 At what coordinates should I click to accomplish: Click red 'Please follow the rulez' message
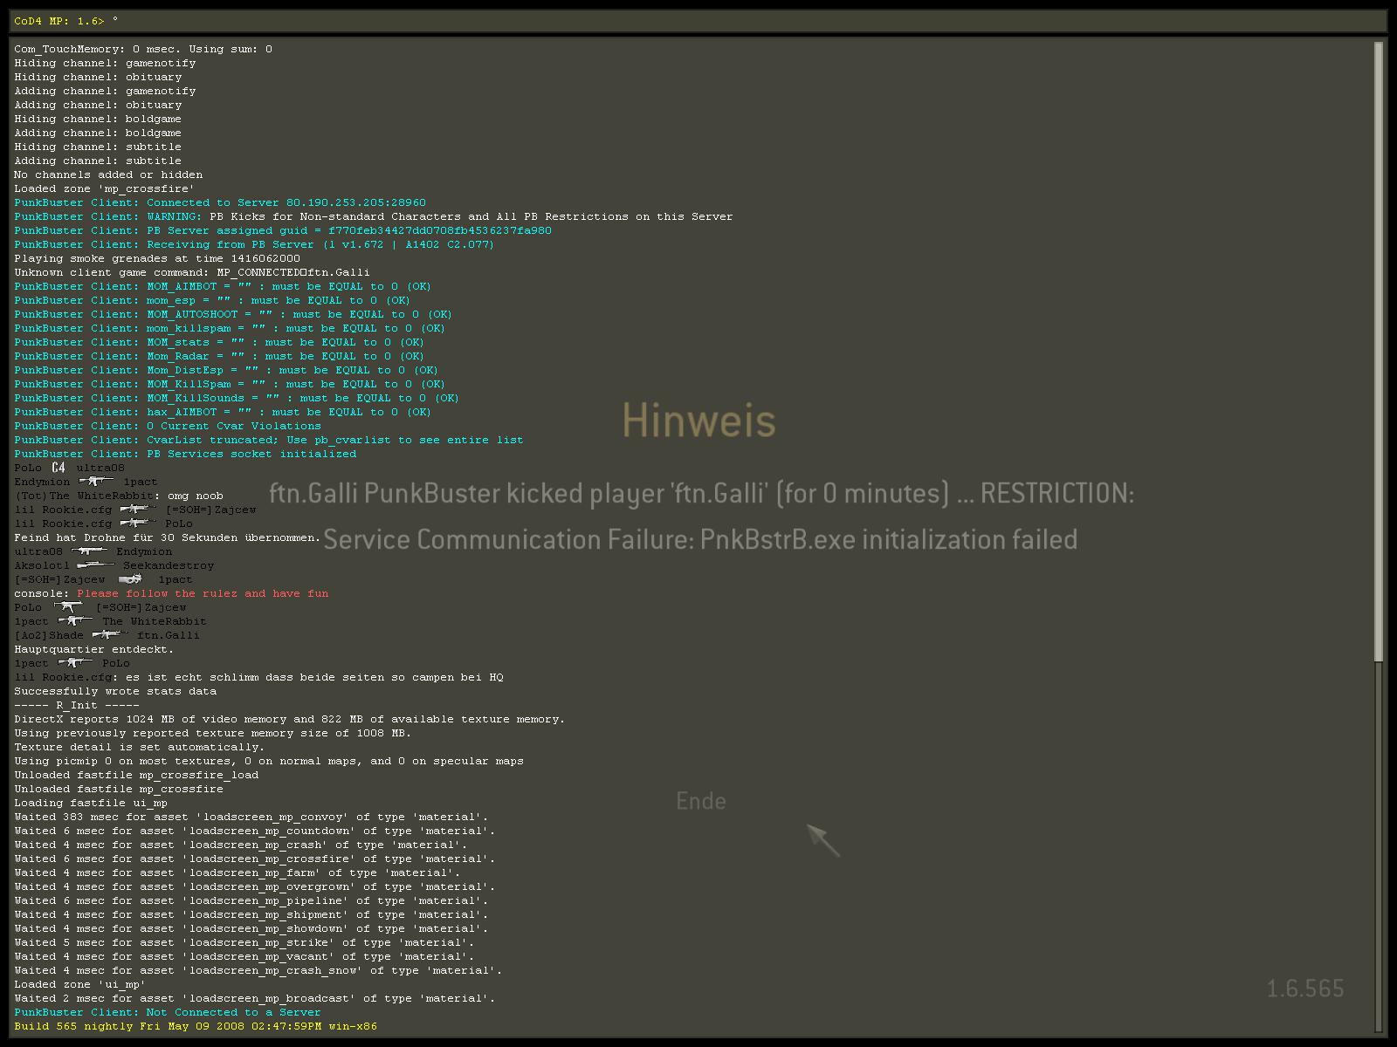pos(203,593)
